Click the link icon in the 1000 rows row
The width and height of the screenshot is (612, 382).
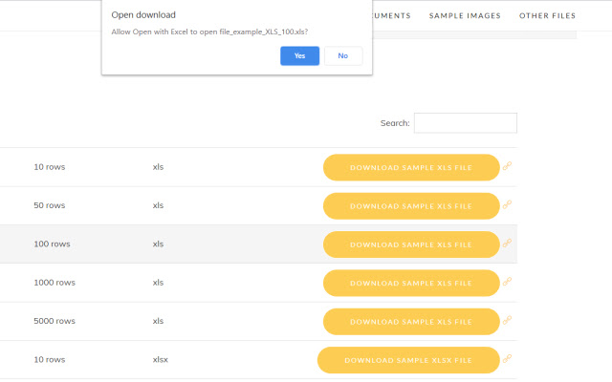click(x=508, y=283)
